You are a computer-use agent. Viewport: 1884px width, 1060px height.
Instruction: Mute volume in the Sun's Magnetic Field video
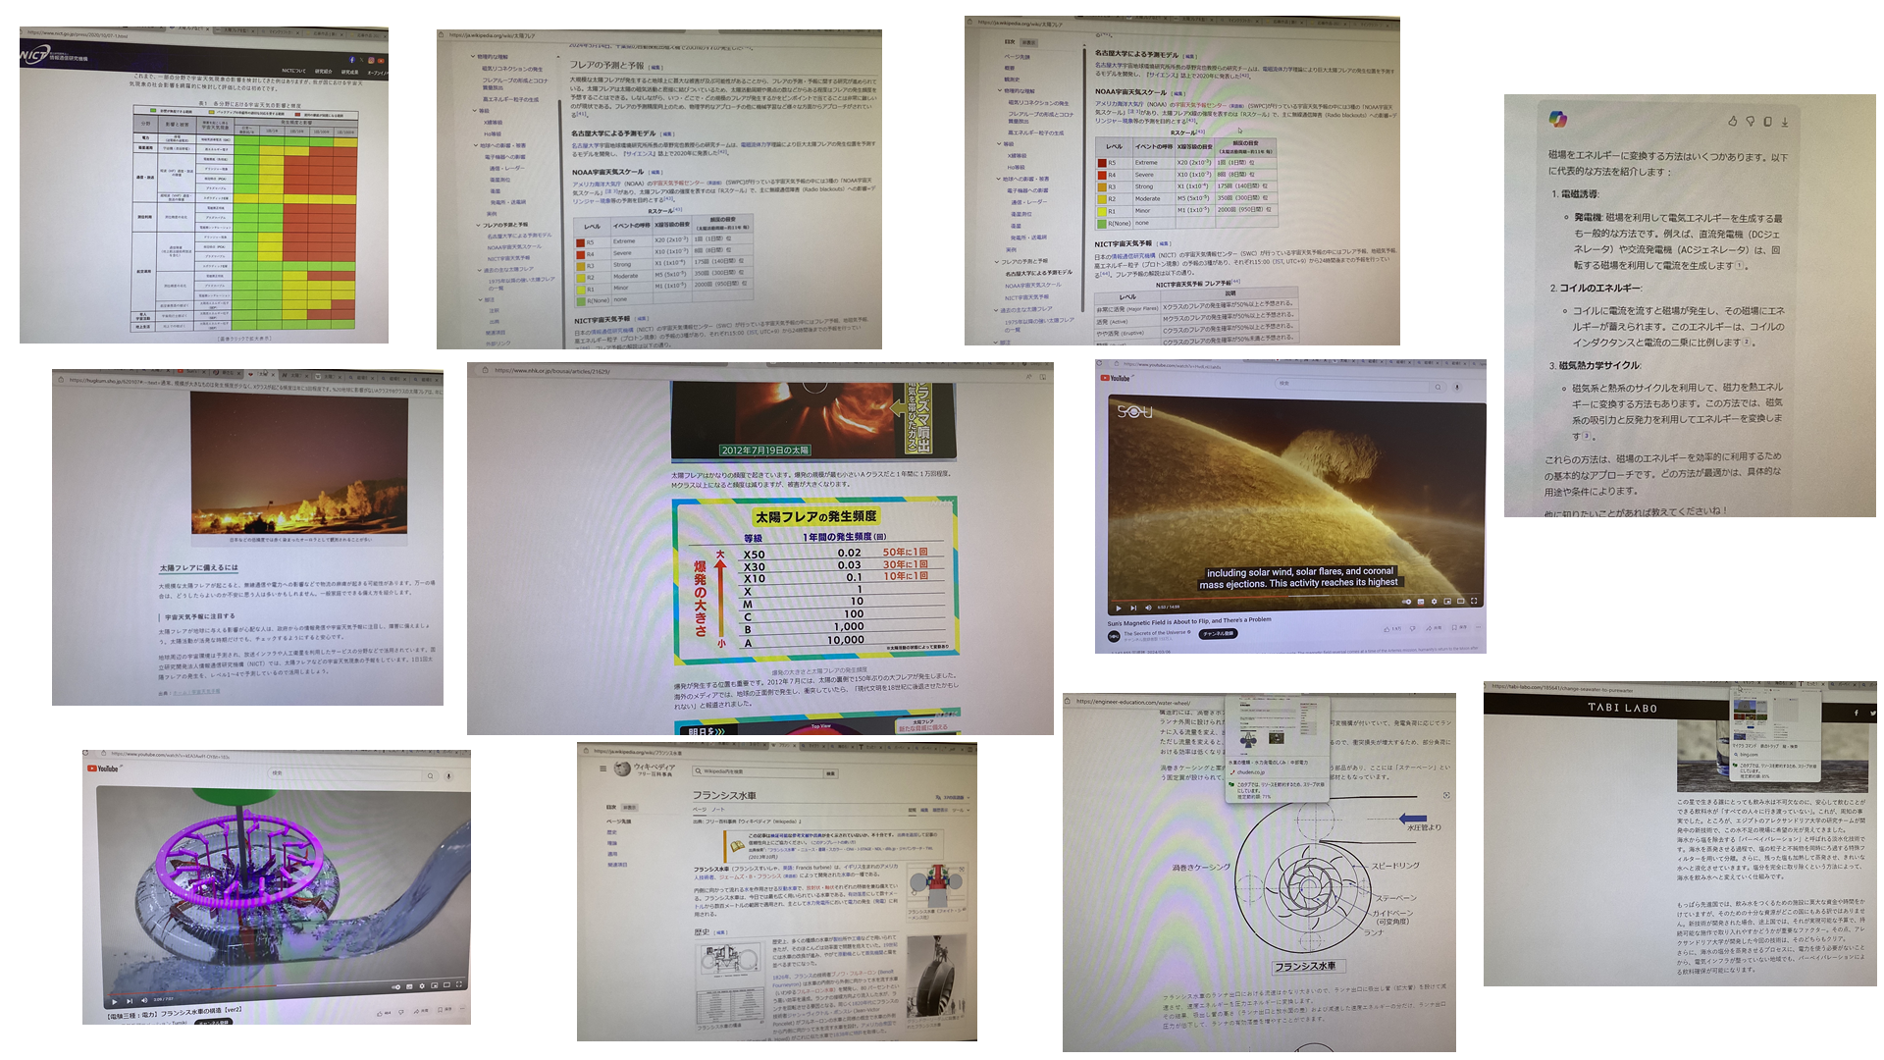pos(1148,608)
